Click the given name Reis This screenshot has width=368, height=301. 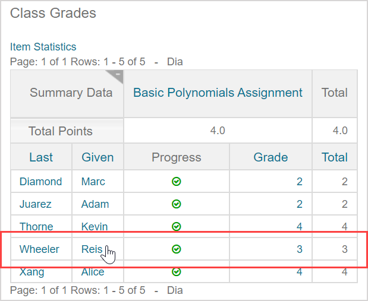(x=92, y=249)
